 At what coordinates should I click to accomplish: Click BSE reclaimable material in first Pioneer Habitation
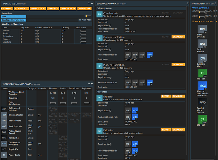pyautogui.click(x=128, y=55)
